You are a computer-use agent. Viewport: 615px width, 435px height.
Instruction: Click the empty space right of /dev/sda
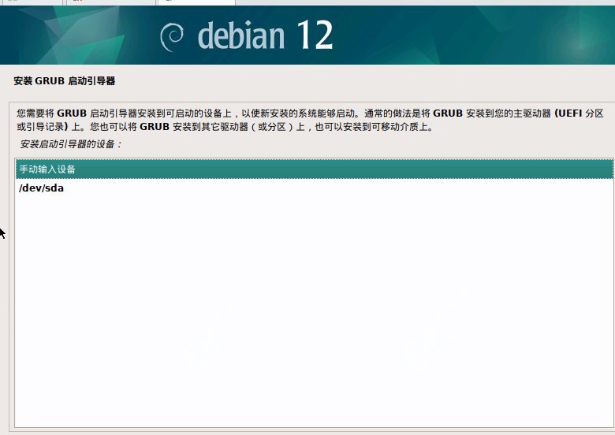(x=315, y=188)
